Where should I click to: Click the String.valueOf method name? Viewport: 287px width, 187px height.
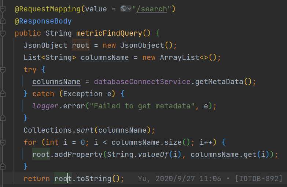pyautogui.click(x=153, y=155)
